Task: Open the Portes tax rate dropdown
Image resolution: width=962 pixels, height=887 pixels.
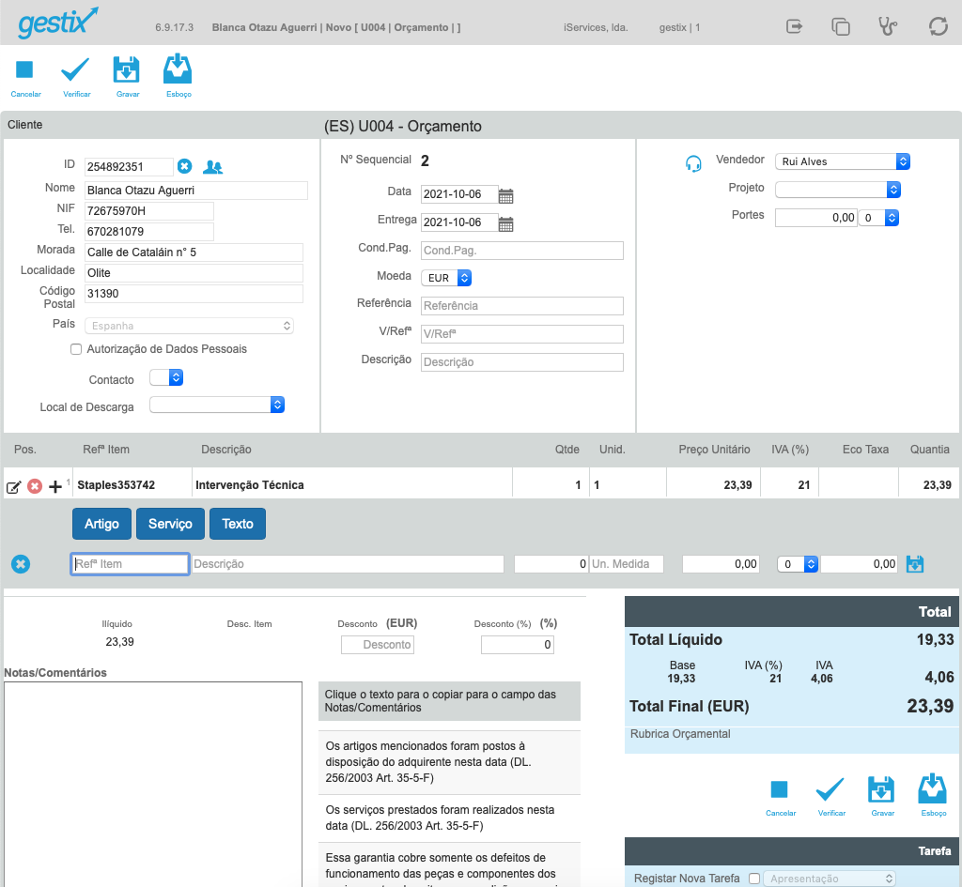Action: pos(878,218)
